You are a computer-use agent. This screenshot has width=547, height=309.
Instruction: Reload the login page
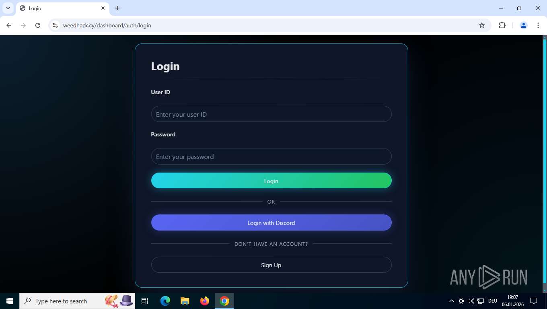coord(38,25)
